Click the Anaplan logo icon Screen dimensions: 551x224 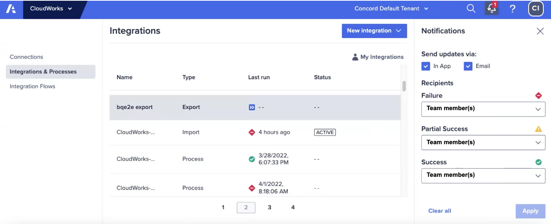click(x=10, y=8)
